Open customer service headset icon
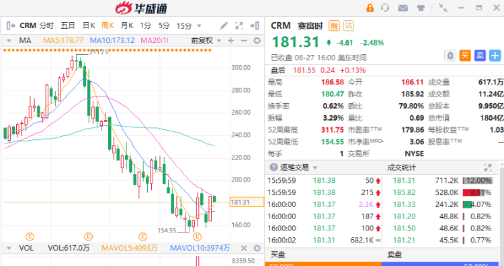 (385, 7)
